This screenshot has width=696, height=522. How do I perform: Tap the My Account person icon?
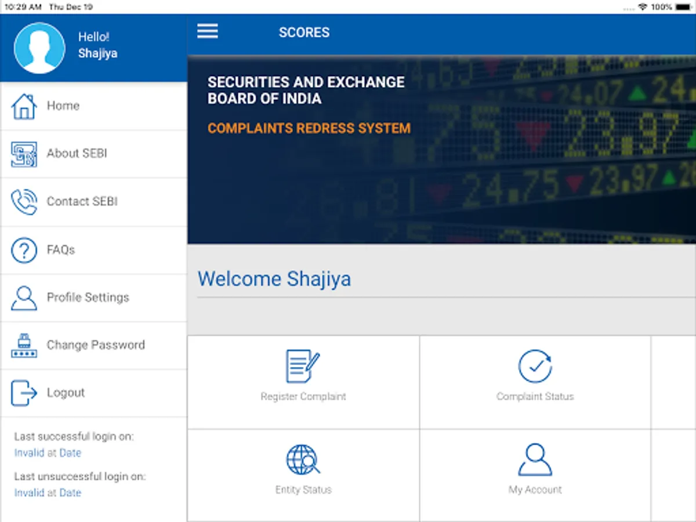tap(535, 460)
